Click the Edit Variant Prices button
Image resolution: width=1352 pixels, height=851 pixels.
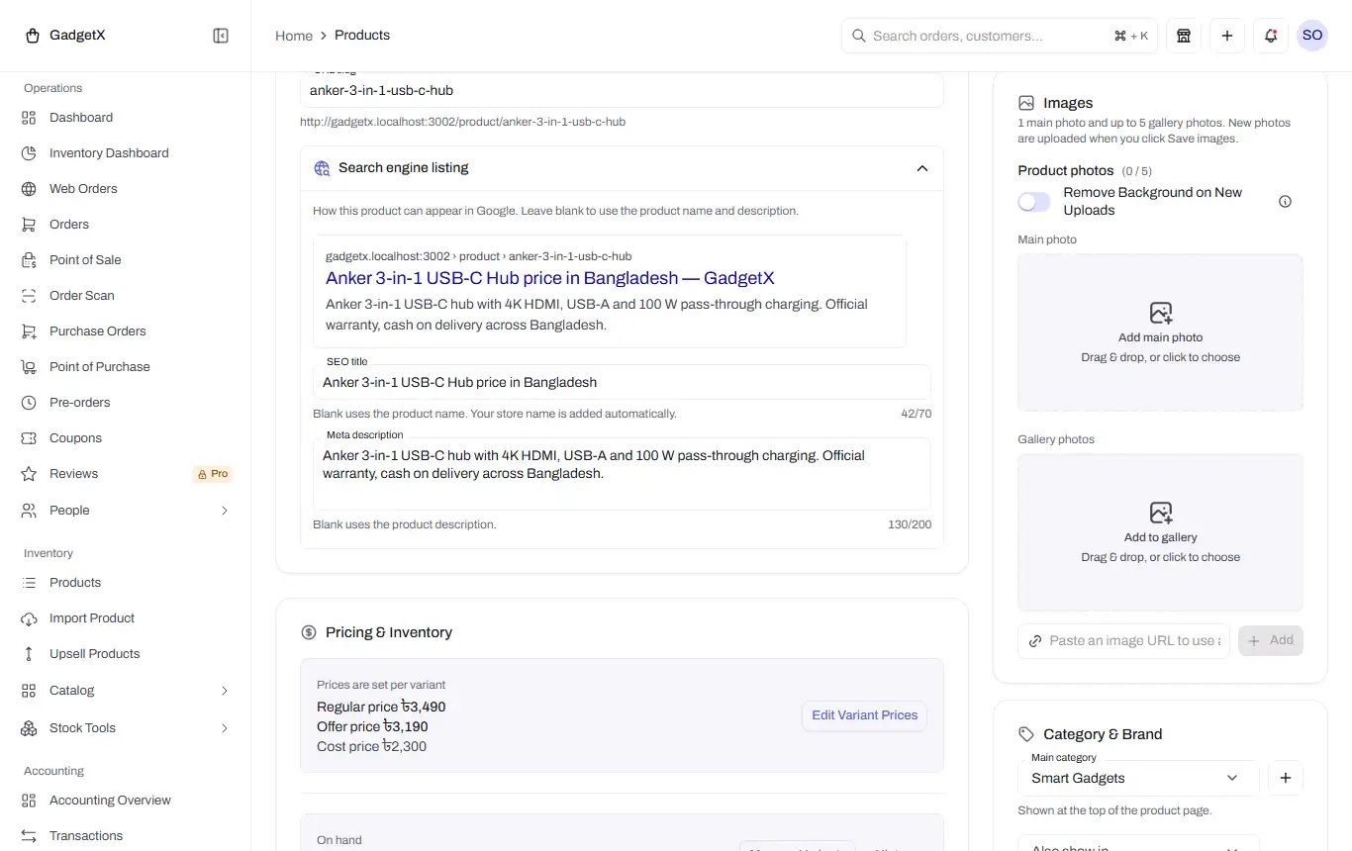click(864, 715)
